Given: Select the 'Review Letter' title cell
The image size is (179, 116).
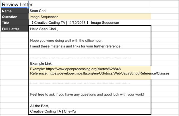Looking at the screenshot, I should click(15, 4).
